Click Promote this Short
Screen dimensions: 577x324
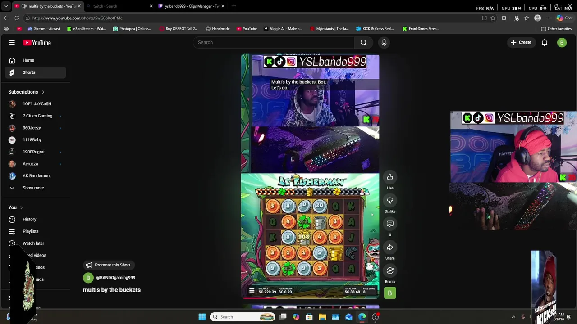pos(108,265)
